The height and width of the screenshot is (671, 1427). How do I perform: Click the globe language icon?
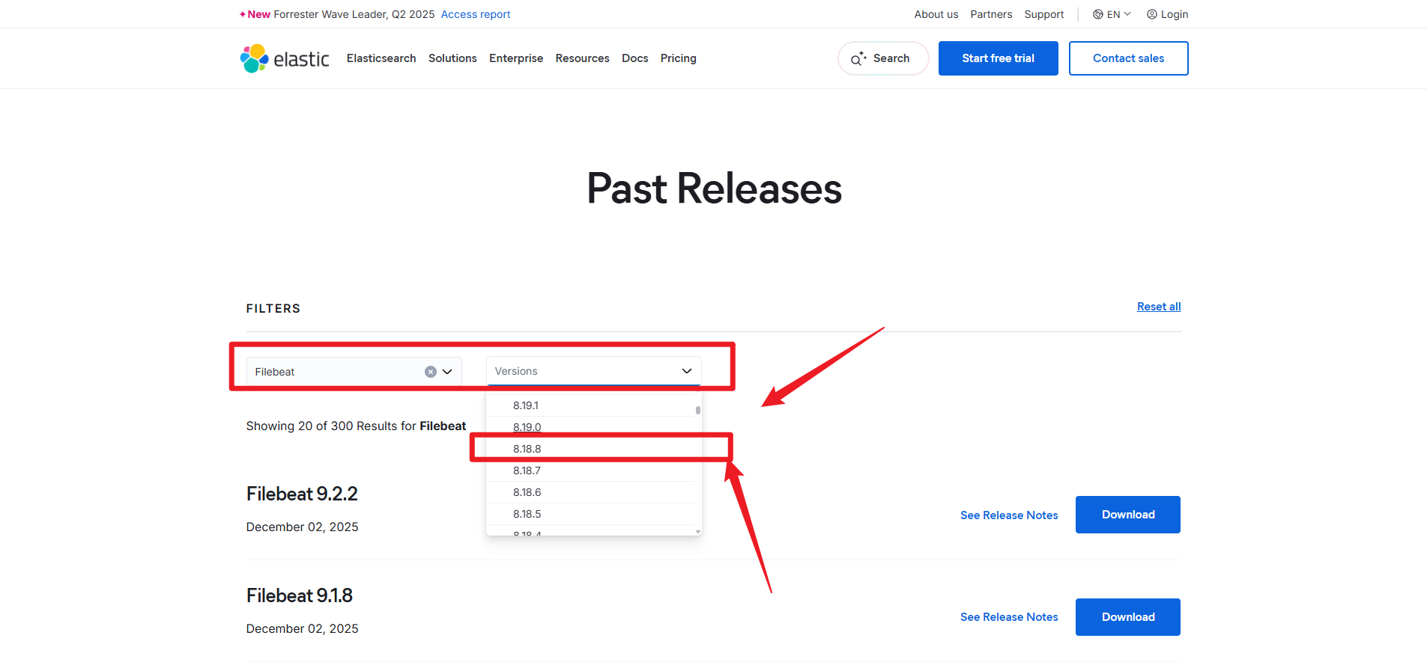[x=1097, y=14]
